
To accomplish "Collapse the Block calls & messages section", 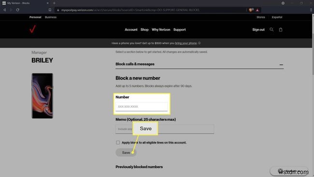I will coord(281,65).
